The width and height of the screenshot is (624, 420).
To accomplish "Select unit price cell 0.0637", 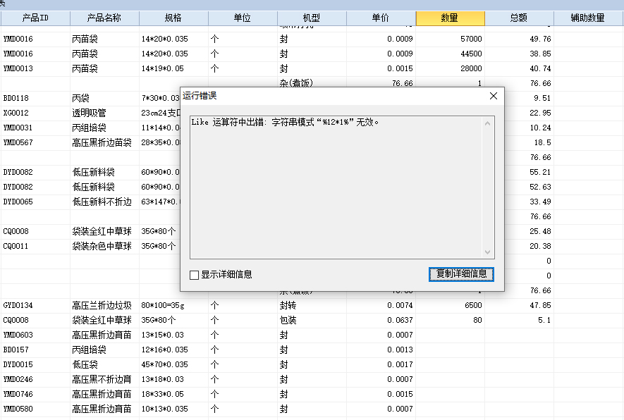I will point(381,320).
